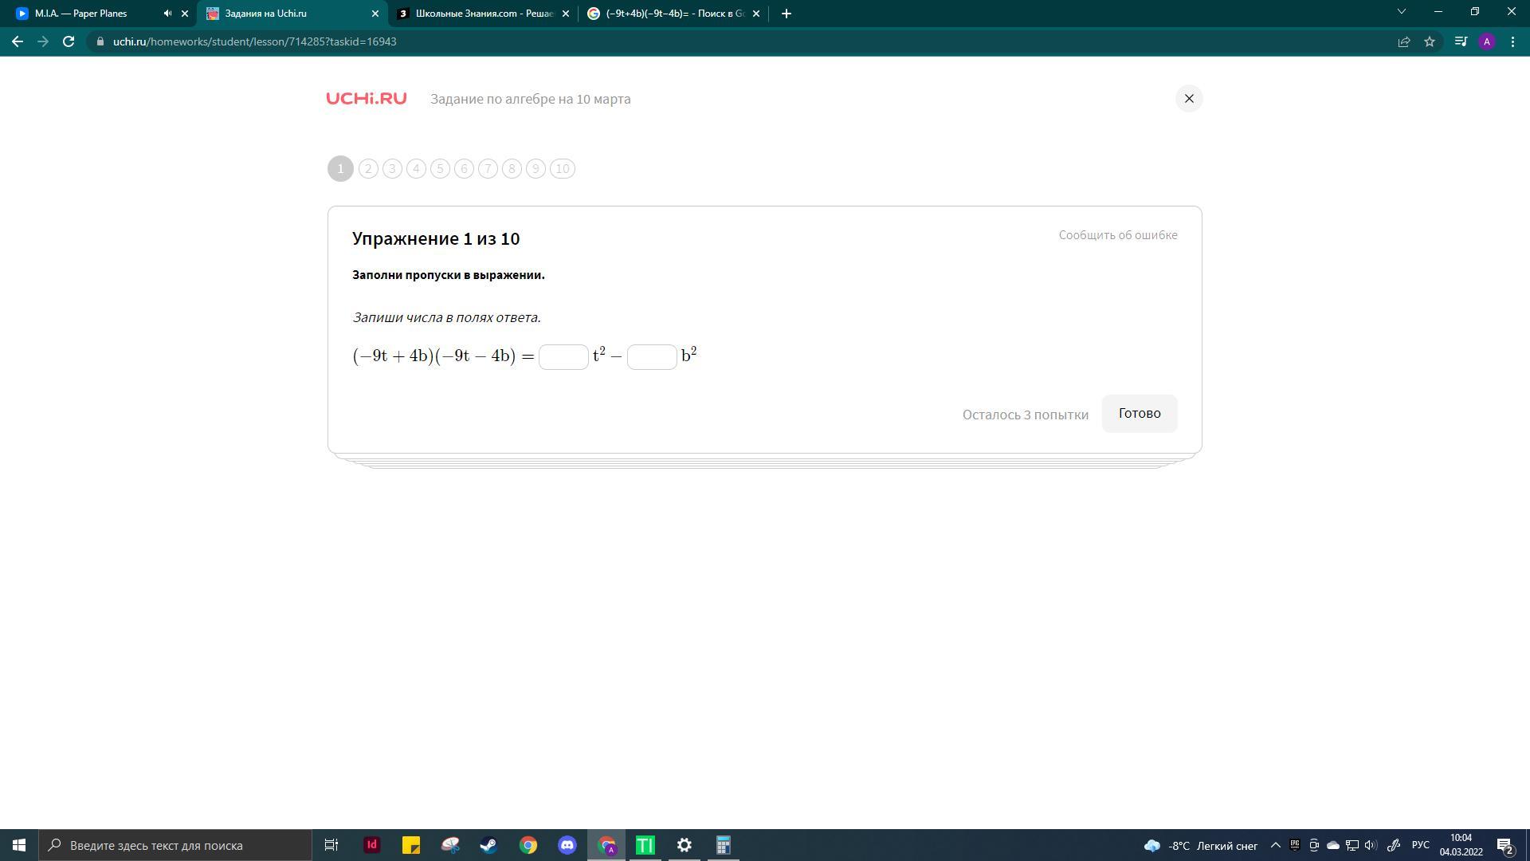
Task: Click the t² coefficient input field
Action: coord(563,356)
